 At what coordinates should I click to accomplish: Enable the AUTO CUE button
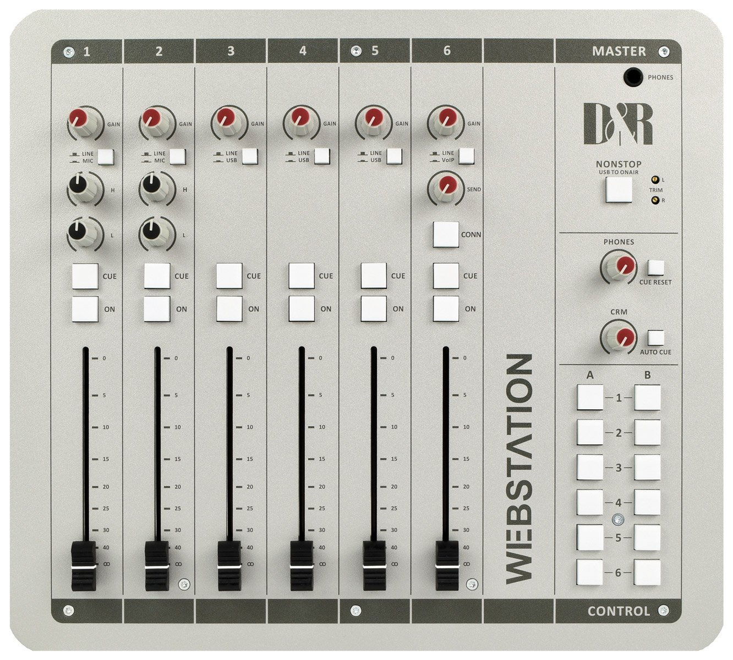click(x=655, y=338)
